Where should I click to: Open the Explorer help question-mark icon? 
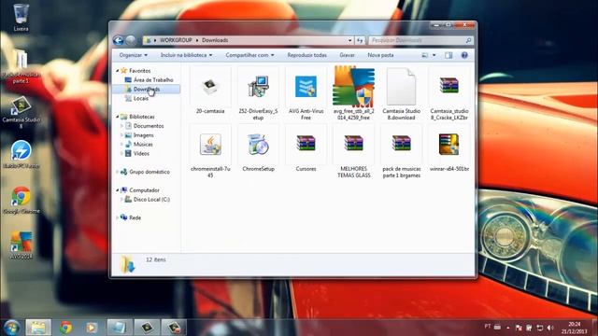(464, 55)
